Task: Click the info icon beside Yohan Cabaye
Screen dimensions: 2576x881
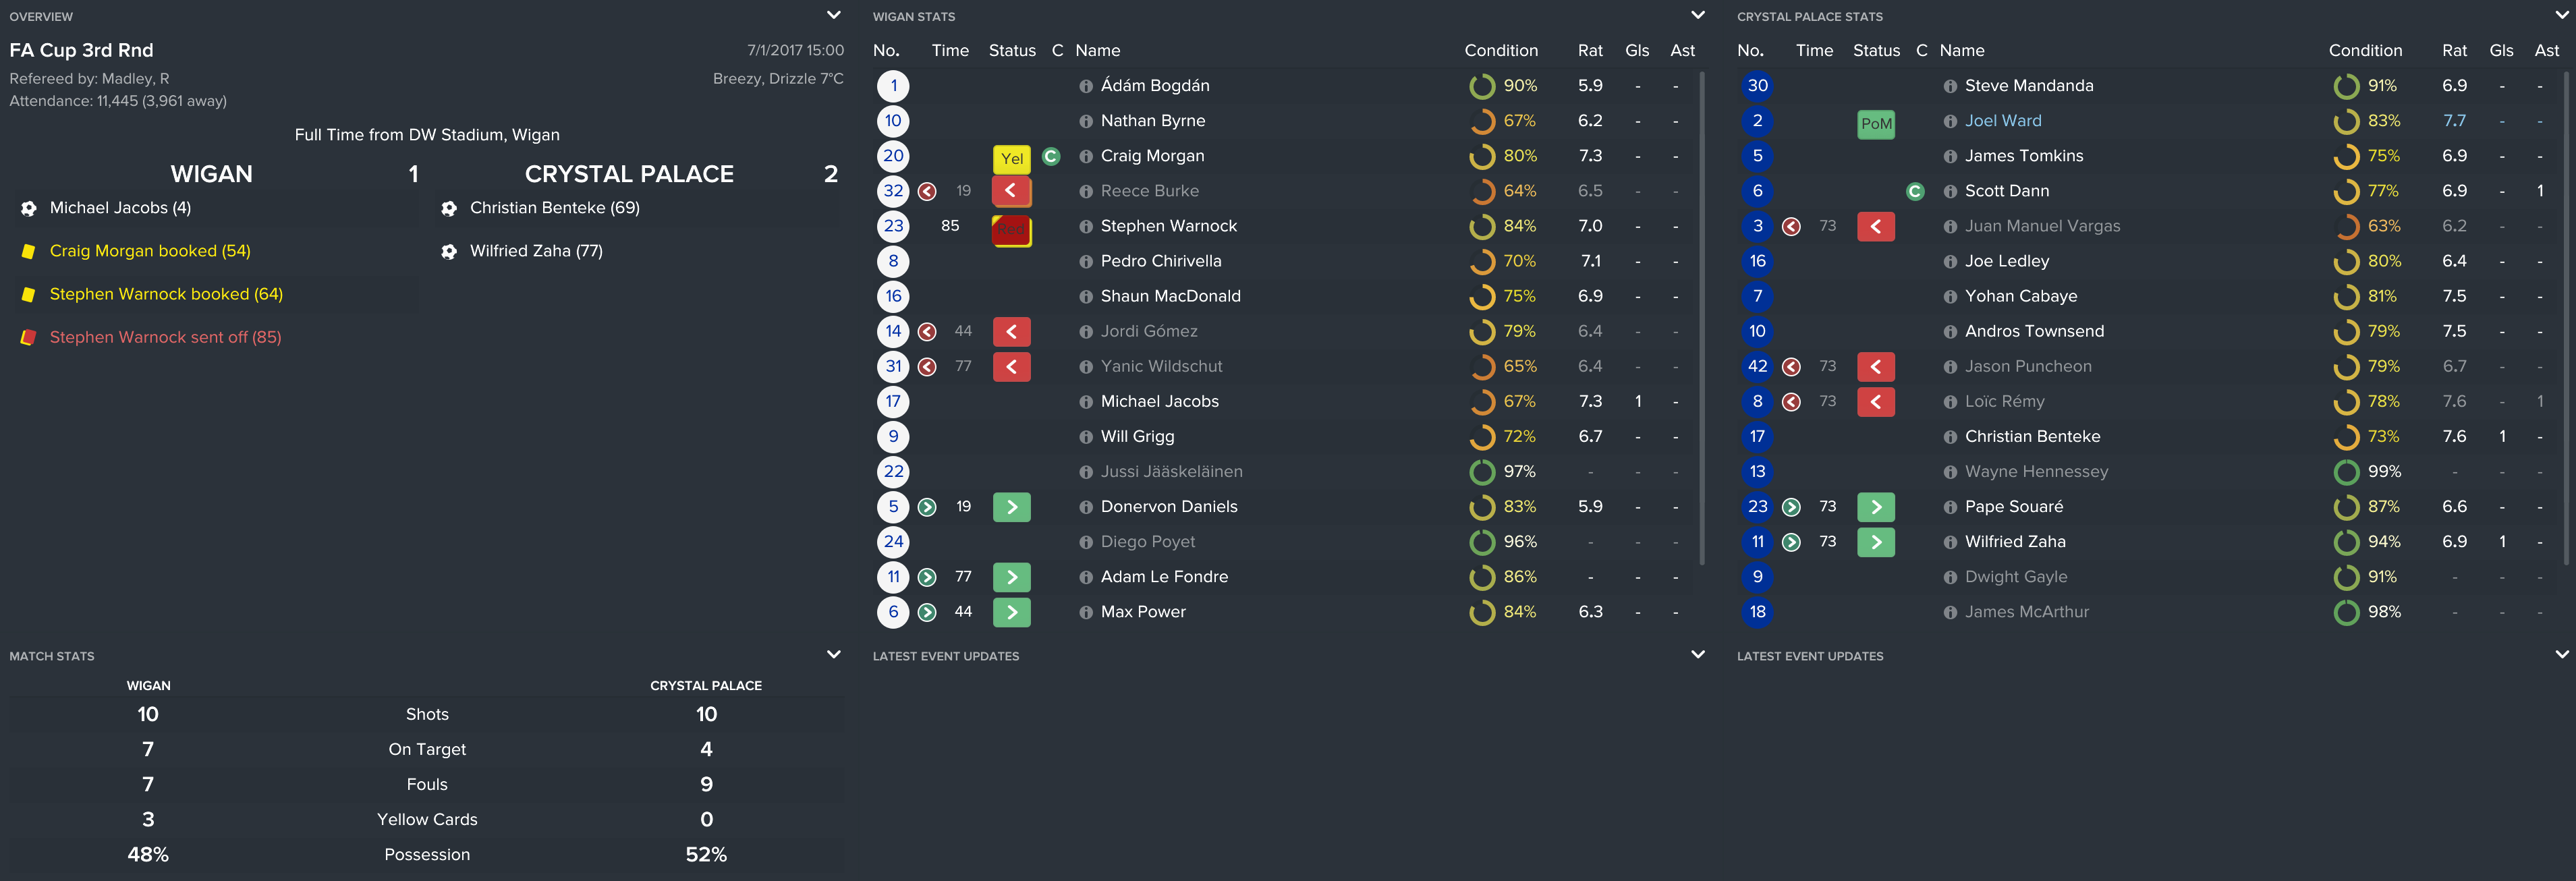Action: tap(1949, 297)
